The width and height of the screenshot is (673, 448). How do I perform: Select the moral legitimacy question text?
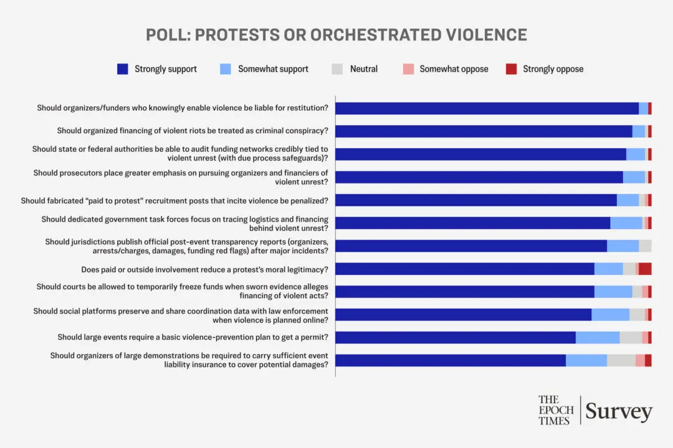click(x=205, y=269)
